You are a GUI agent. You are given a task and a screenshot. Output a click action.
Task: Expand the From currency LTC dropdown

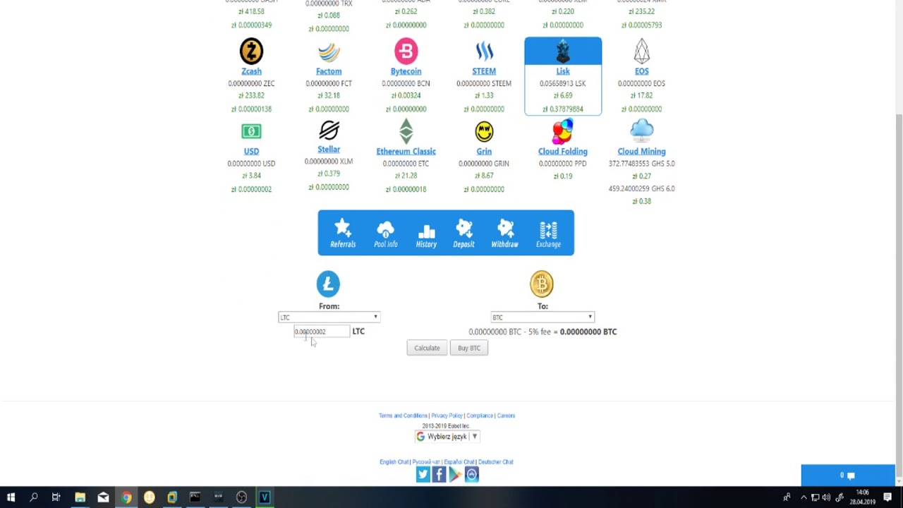pos(329,317)
